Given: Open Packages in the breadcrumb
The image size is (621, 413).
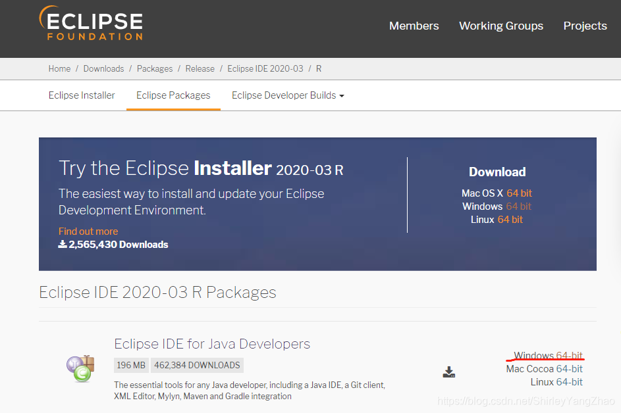Looking at the screenshot, I should (155, 69).
